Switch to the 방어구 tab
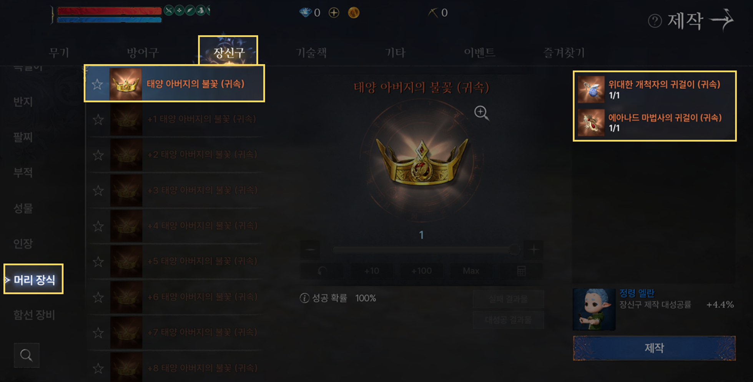This screenshot has width=753, height=382. [143, 52]
